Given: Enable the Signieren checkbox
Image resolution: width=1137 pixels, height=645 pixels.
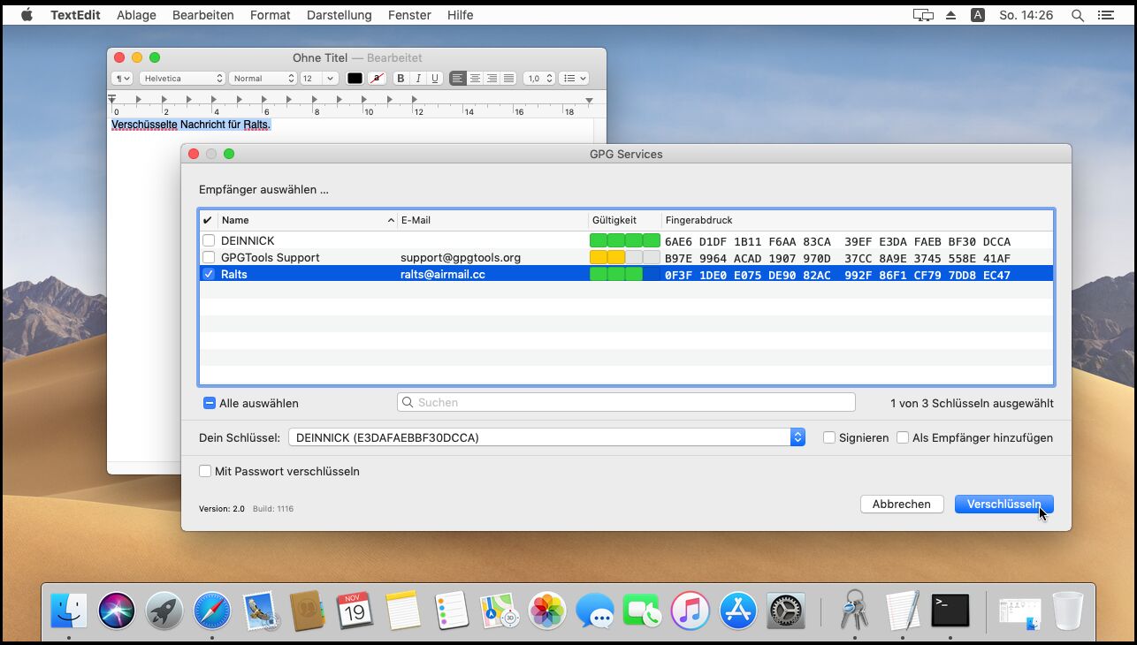Looking at the screenshot, I should click(x=829, y=437).
